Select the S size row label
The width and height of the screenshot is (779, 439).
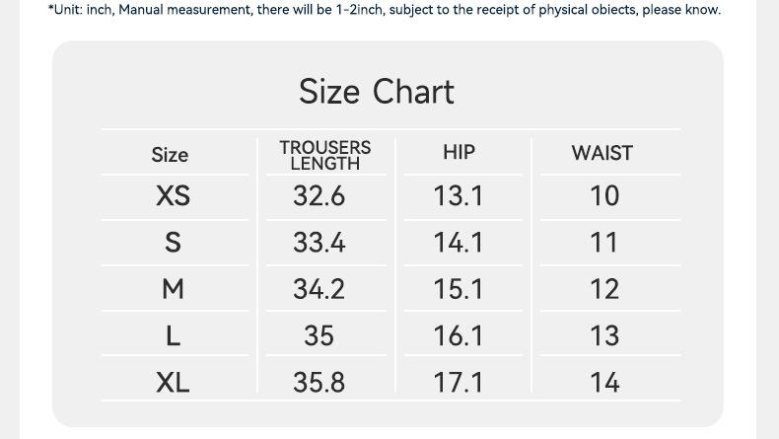point(173,242)
